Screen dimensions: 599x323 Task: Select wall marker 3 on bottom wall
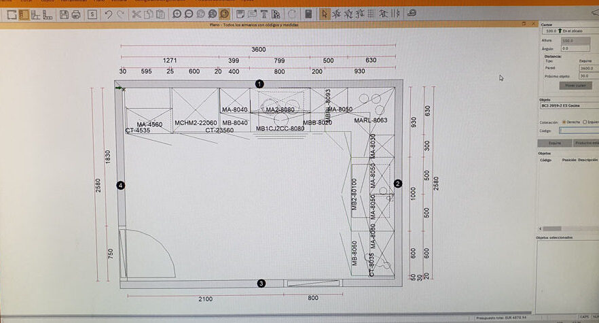tap(261, 284)
